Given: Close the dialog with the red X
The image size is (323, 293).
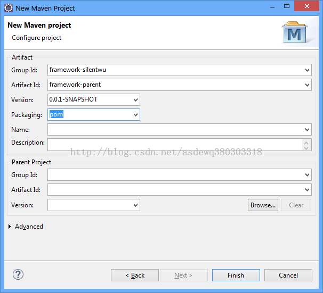Looking at the screenshot, I should click(306, 6).
